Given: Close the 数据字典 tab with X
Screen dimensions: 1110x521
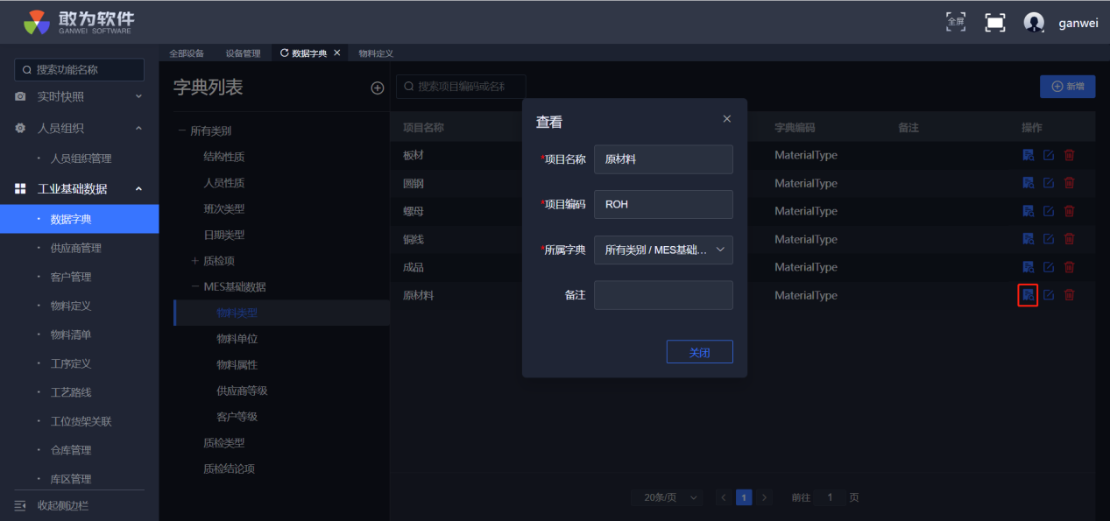Looking at the screenshot, I should point(337,53).
